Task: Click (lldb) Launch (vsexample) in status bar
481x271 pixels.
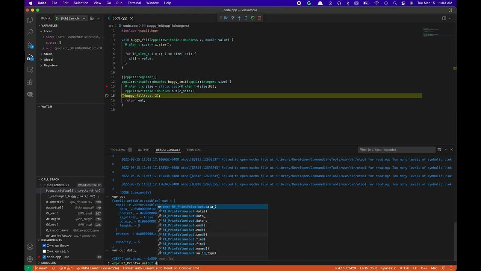Action: 98,268
